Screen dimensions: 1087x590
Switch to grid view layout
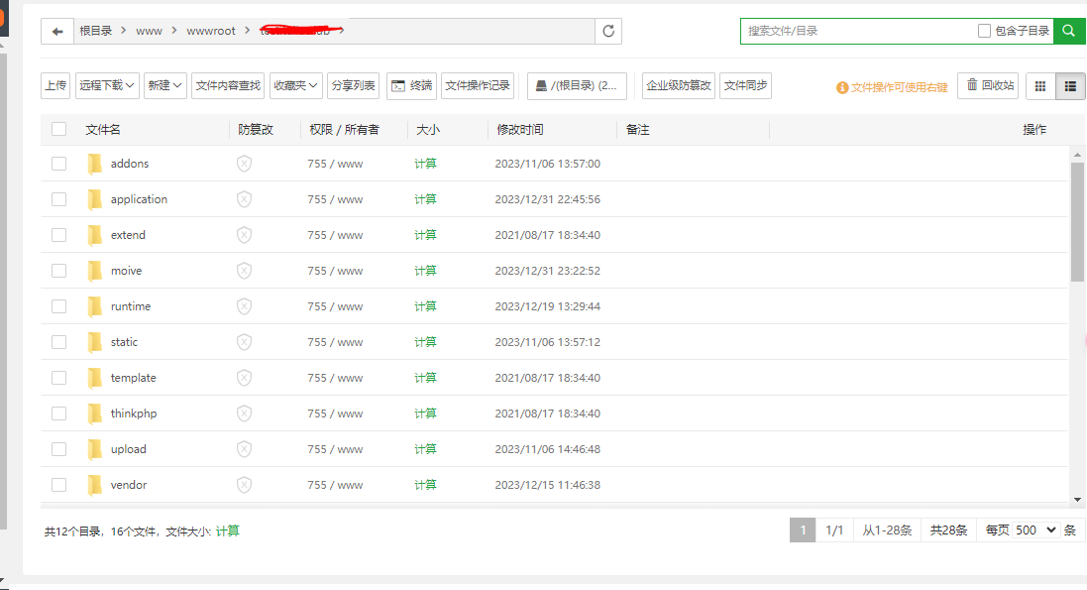[1039, 86]
